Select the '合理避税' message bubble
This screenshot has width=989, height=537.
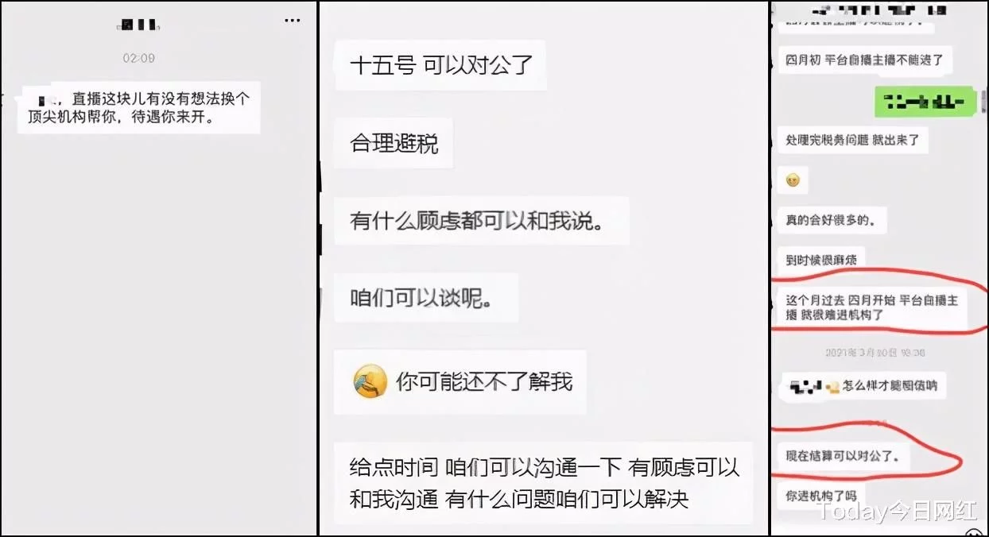[x=394, y=143]
